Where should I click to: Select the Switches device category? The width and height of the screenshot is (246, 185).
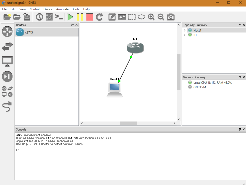tap(7, 46)
